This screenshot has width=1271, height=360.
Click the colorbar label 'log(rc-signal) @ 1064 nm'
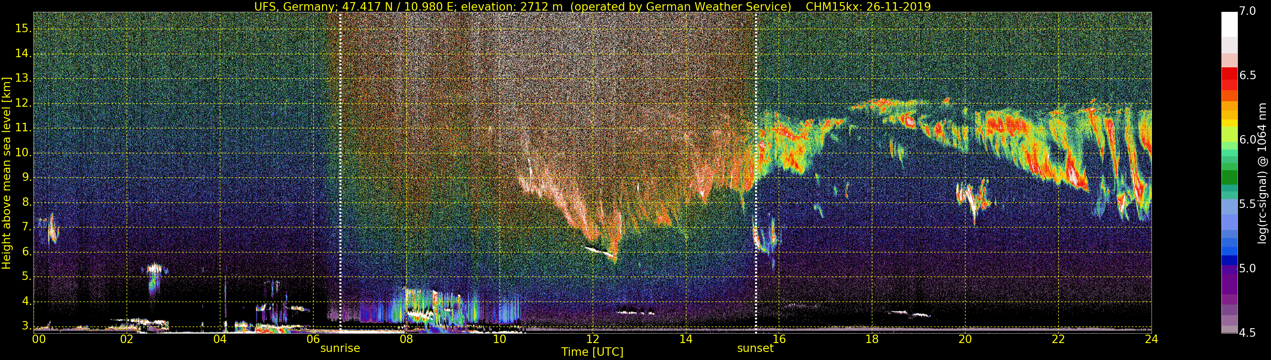(1263, 173)
